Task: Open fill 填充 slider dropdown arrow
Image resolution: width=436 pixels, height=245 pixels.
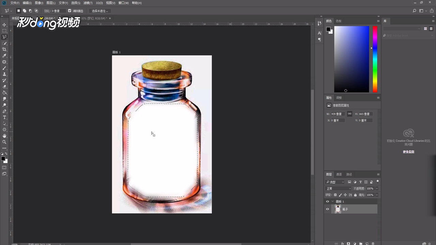Action: click(377, 195)
